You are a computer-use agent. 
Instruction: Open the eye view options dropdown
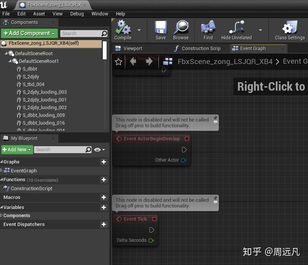tap(99, 150)
